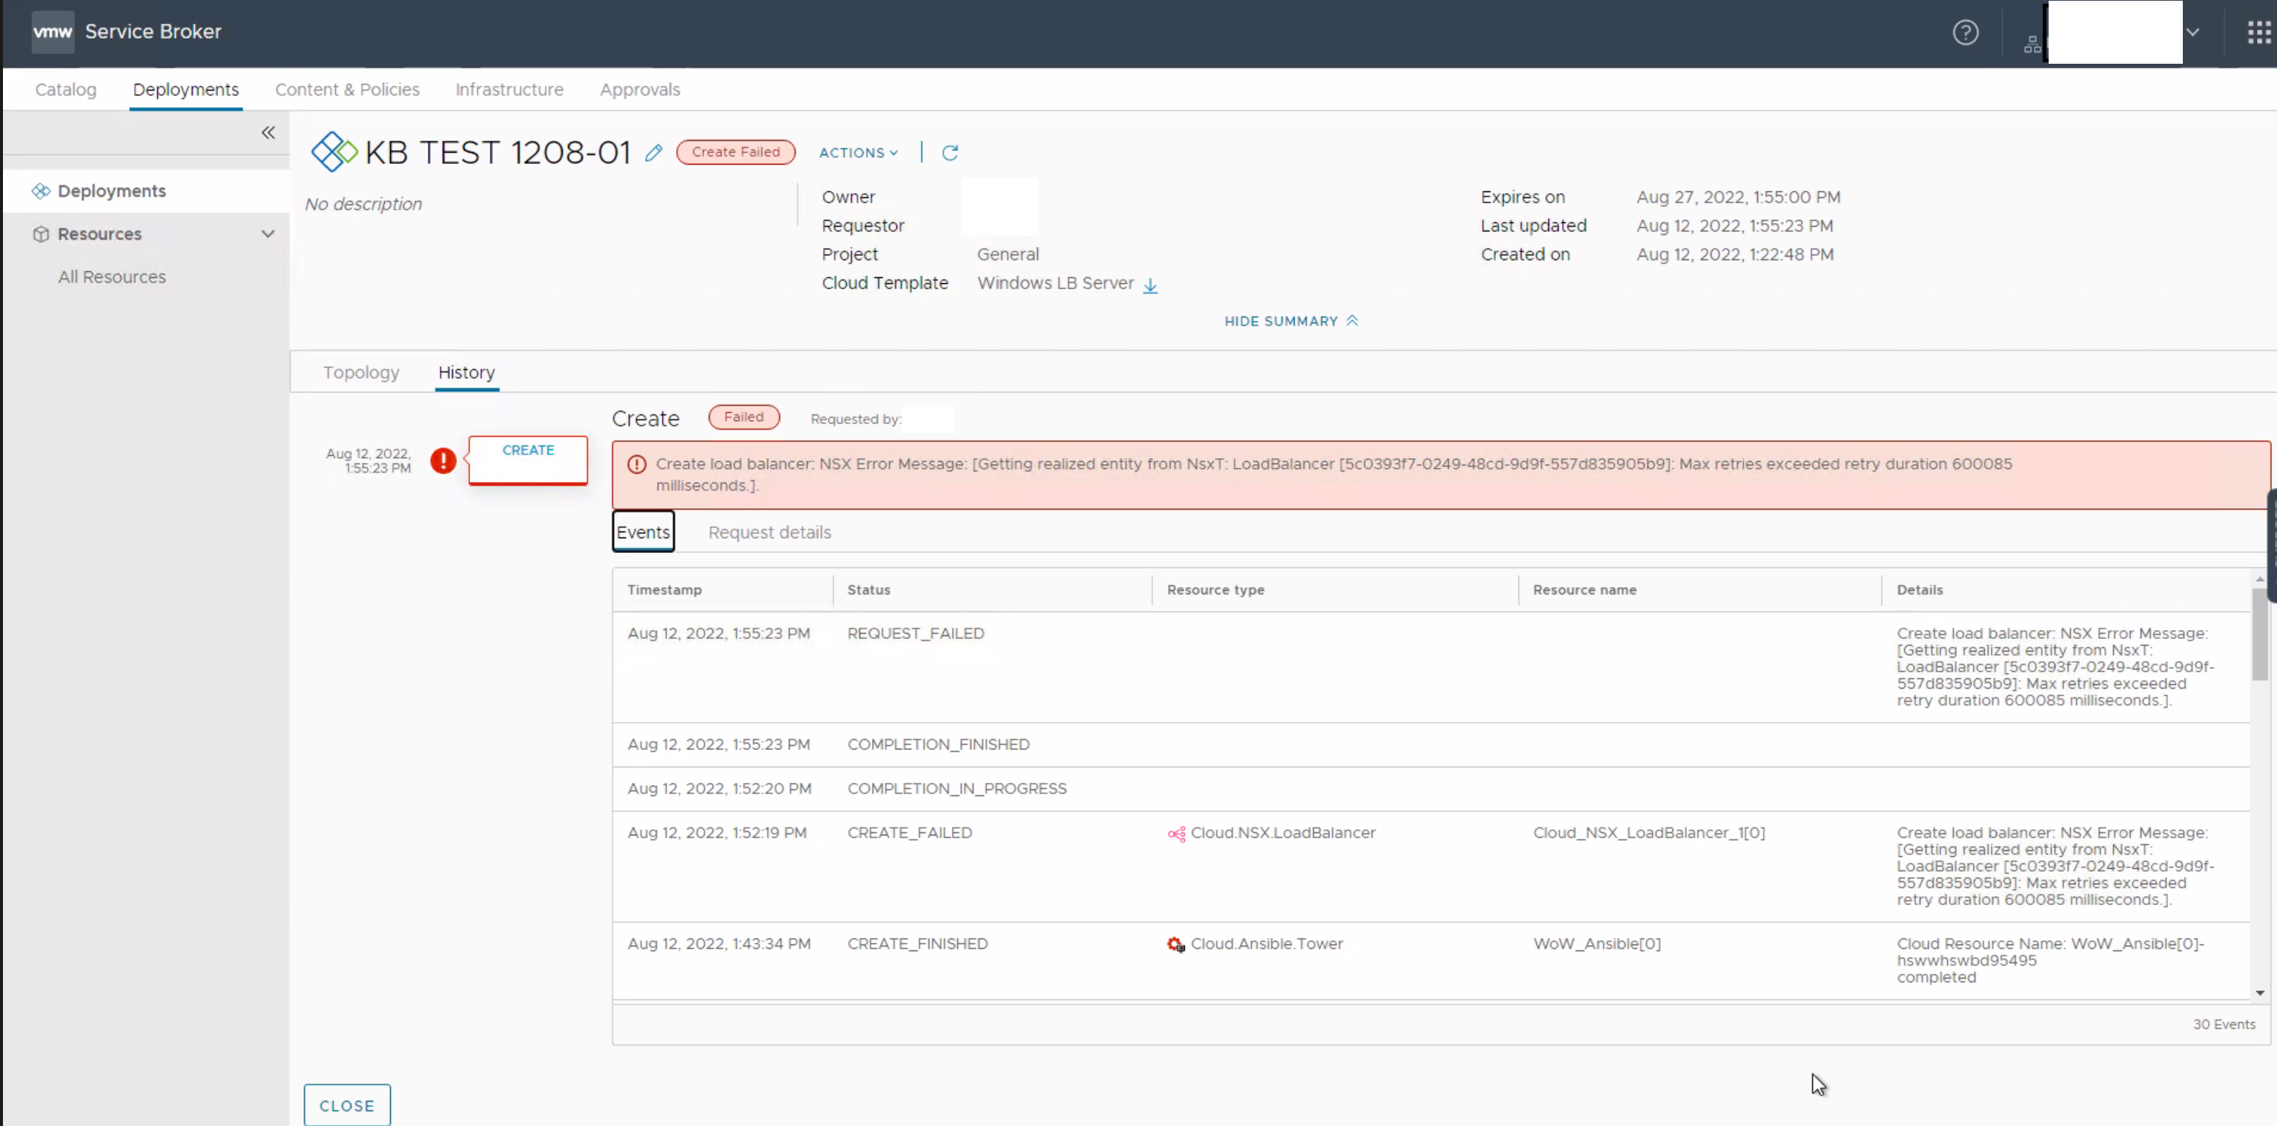Click the edit pencil next to deployment name
The image size is (2277, 1126).
coord(654,153)
